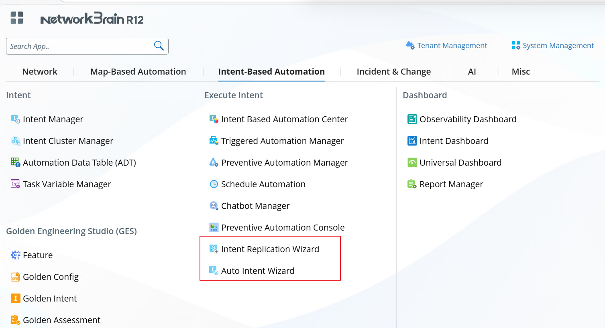Image resolution: width=605 pixels, height=328 pixels.
Task: Open Auto Intent Wizard
Action: pyautogui.click(x=257, y=271)
